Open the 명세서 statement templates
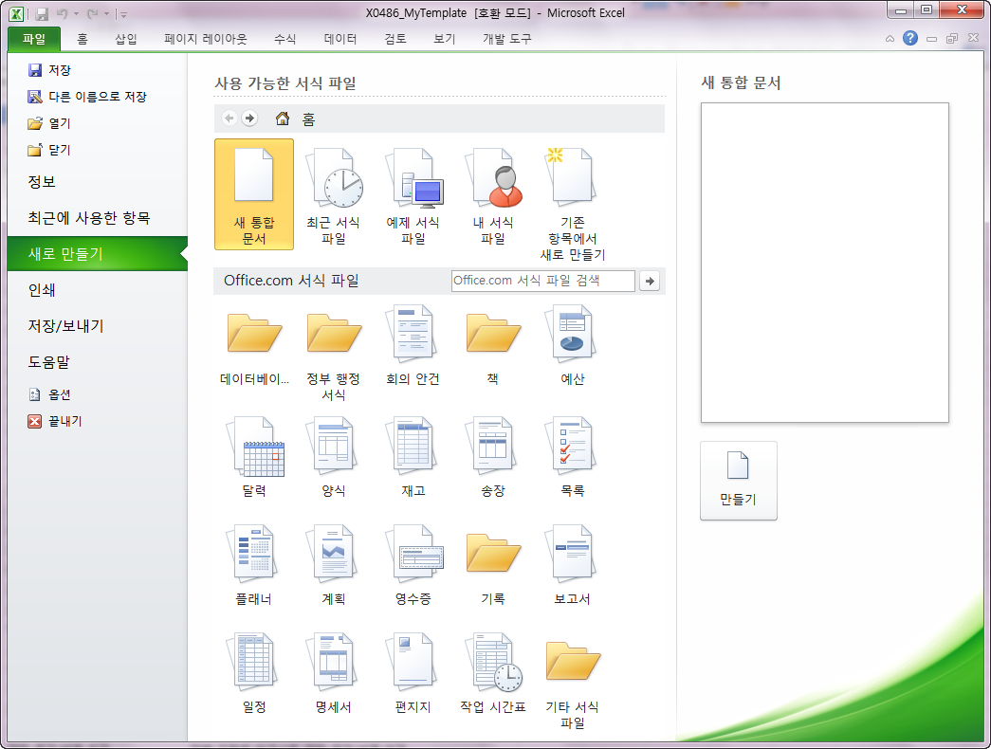The width and height of the screenshot is (991, 749). [334, 673]
